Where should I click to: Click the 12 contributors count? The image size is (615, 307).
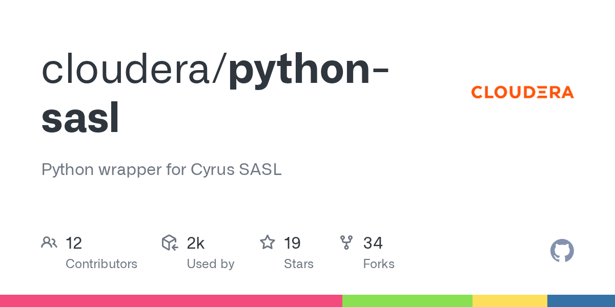click(74, 243)
